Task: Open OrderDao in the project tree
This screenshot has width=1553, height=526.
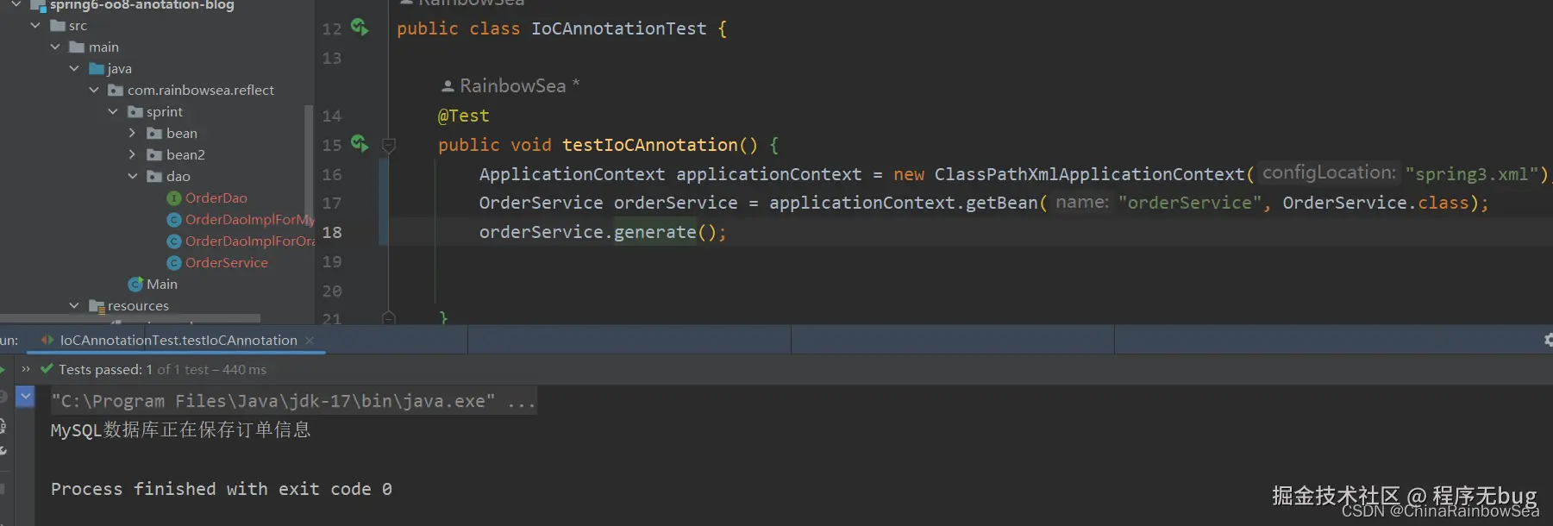Action: (216, 198)
